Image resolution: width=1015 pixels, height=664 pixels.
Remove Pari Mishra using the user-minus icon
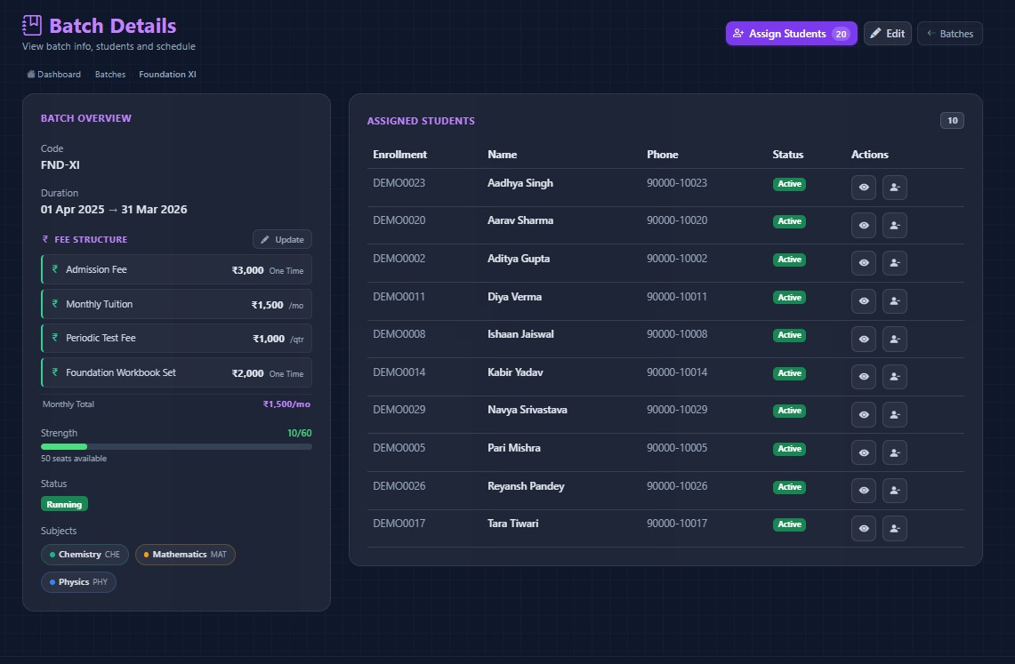click(x=895, y=452)
